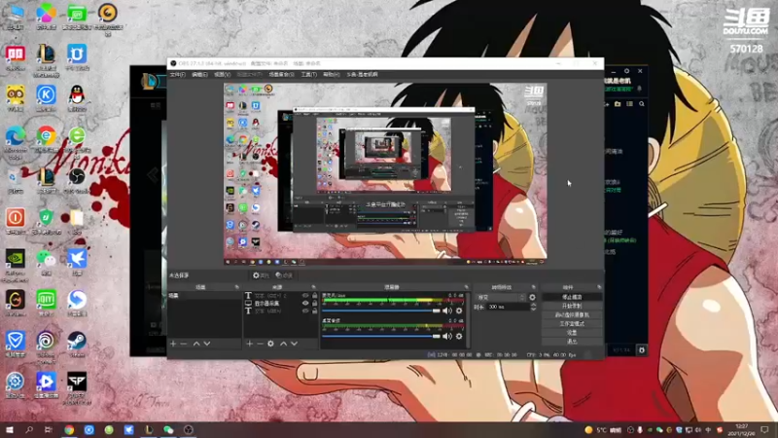Open the File menu in OBS

coord(177,75)
